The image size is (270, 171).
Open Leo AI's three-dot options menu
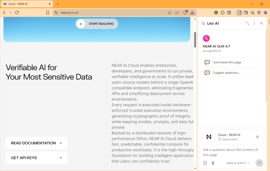(254, 23)
